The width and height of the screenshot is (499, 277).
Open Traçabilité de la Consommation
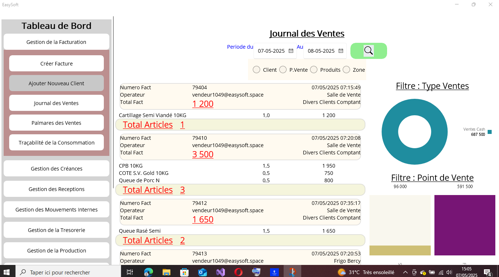(57, 143)
